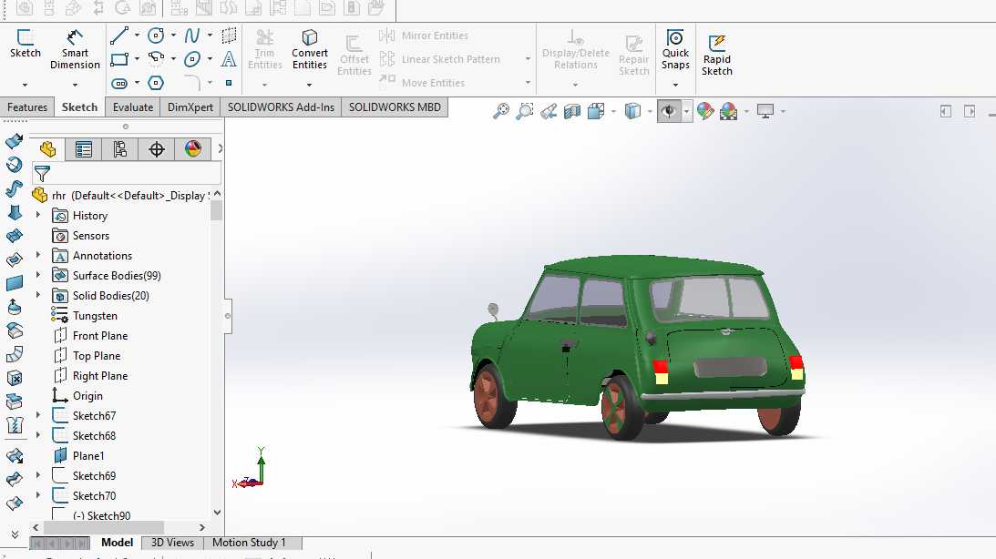Switch to SOLIDWORKS Add-Ins tab
Image resolution: width=996 pixels, height=559 pixels.
pyautogui.click(x=281, y=107)
